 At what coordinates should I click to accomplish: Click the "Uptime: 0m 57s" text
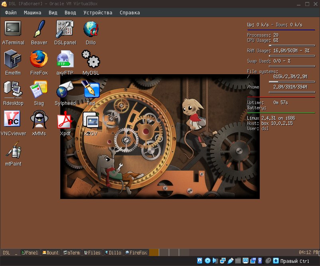tap(267, 102)
